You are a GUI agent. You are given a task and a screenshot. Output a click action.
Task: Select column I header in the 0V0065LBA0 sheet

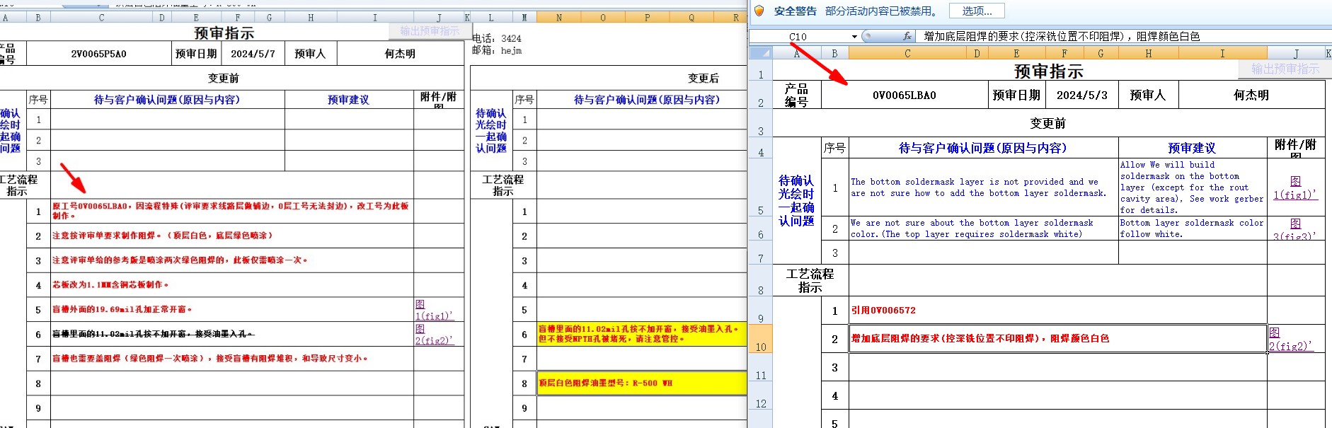[x=1222, y=53]
